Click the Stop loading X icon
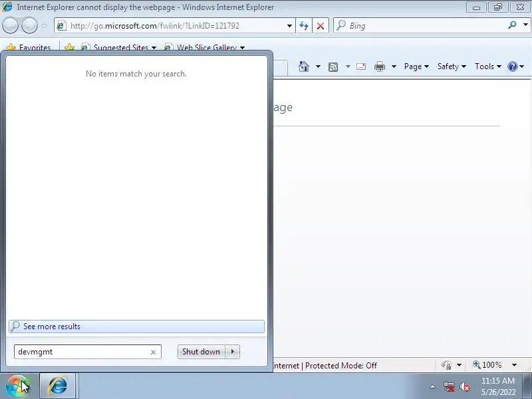The image size is (532, 399). tap(321, 26)
